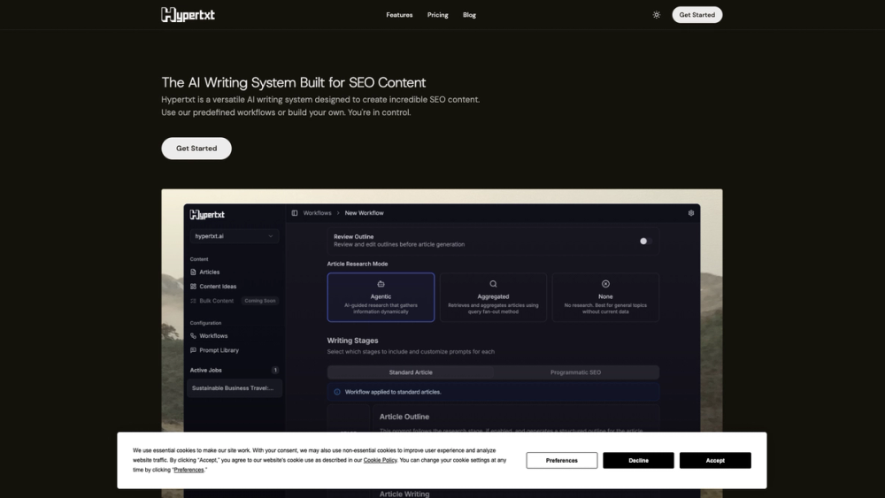Click the New Workflow breadcrumb
The height and width of the screenshot is (498, 885).
pos(364,213)
